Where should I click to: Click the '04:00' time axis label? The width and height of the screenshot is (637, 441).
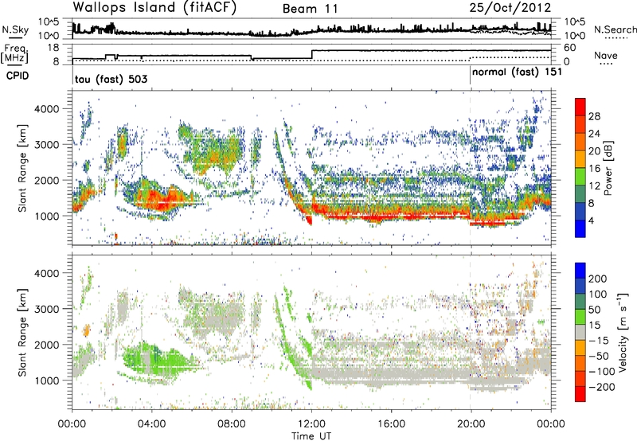point(152,424)
